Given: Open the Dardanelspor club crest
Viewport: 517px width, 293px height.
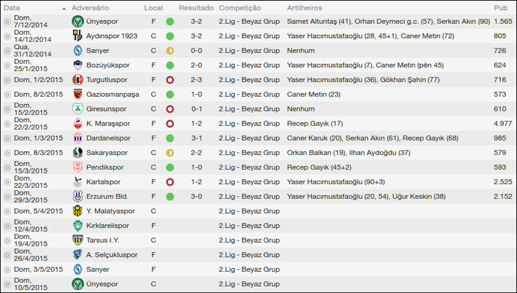Looking at the screenshot, I should 78,138.
